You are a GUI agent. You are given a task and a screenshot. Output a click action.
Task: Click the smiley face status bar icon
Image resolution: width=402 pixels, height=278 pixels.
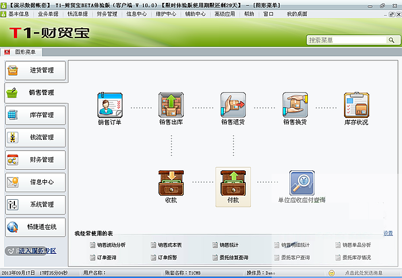pyautogui.click(x=331, y=273)
